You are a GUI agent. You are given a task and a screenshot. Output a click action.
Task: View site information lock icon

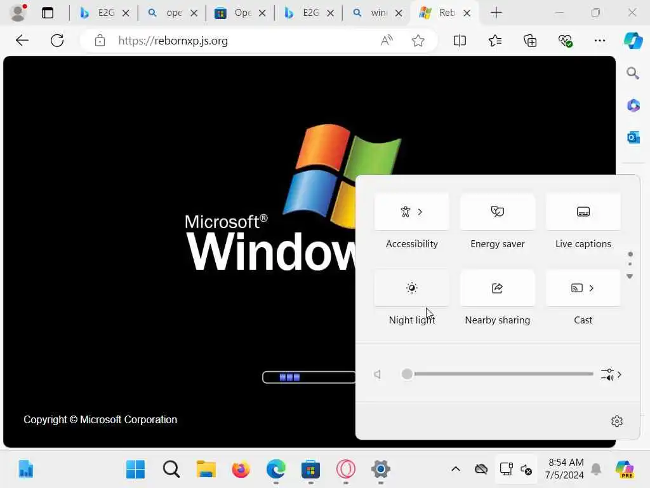(x=100, y=40)
